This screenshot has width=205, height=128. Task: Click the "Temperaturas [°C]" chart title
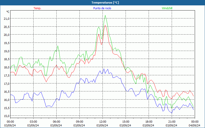tap(105, 3)
